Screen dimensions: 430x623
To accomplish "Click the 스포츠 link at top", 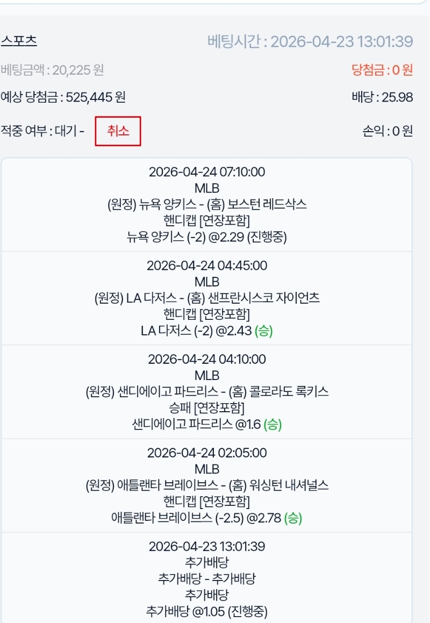I will (x=19, y=41).
